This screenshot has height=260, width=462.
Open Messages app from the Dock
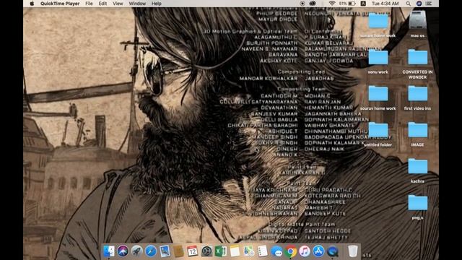(x=276, y=251)
